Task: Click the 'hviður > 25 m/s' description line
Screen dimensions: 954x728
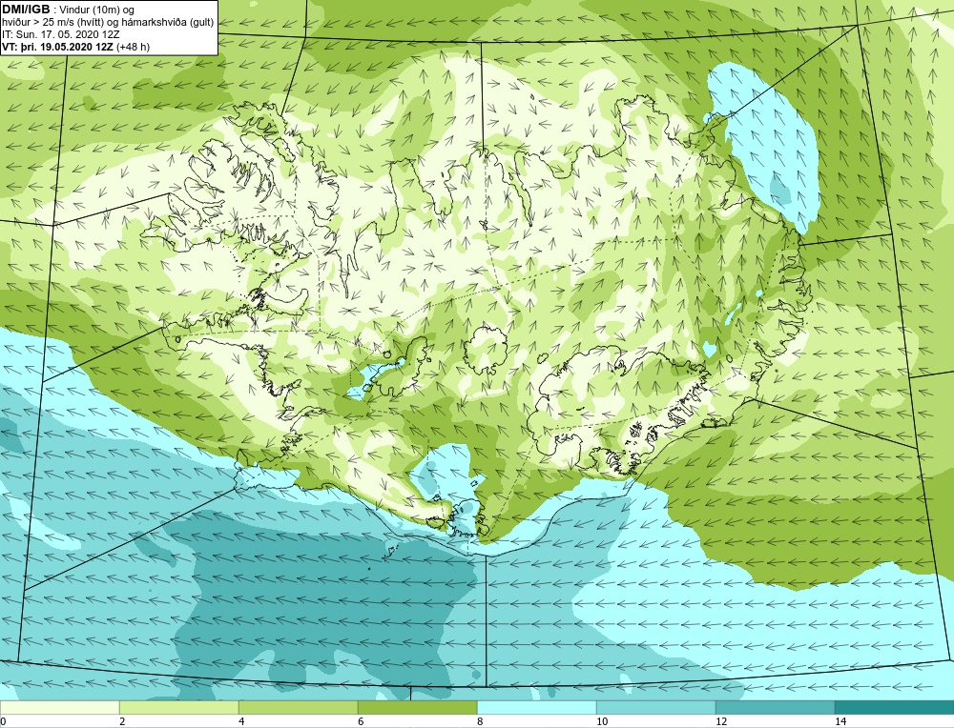Action: (108, 22)
